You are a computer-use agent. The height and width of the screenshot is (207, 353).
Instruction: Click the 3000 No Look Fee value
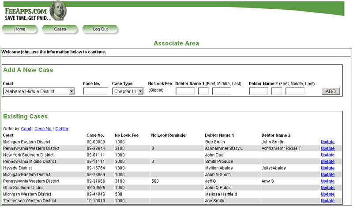pyautogui.click(x=120, y=161)
